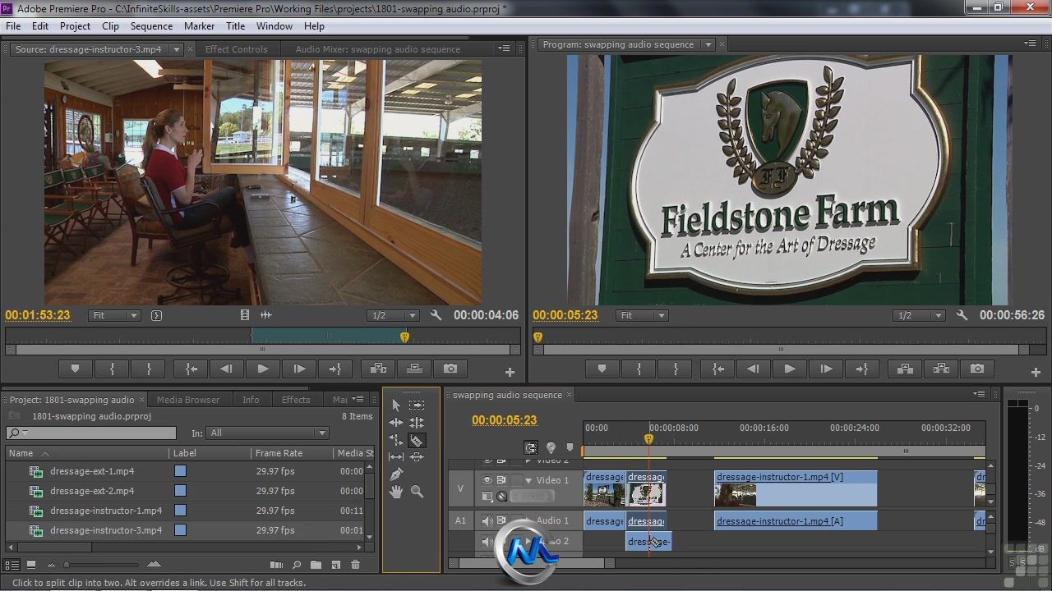Open Program monitor settings wrench
1052x591 pixels.
click(x=962, y=315)
